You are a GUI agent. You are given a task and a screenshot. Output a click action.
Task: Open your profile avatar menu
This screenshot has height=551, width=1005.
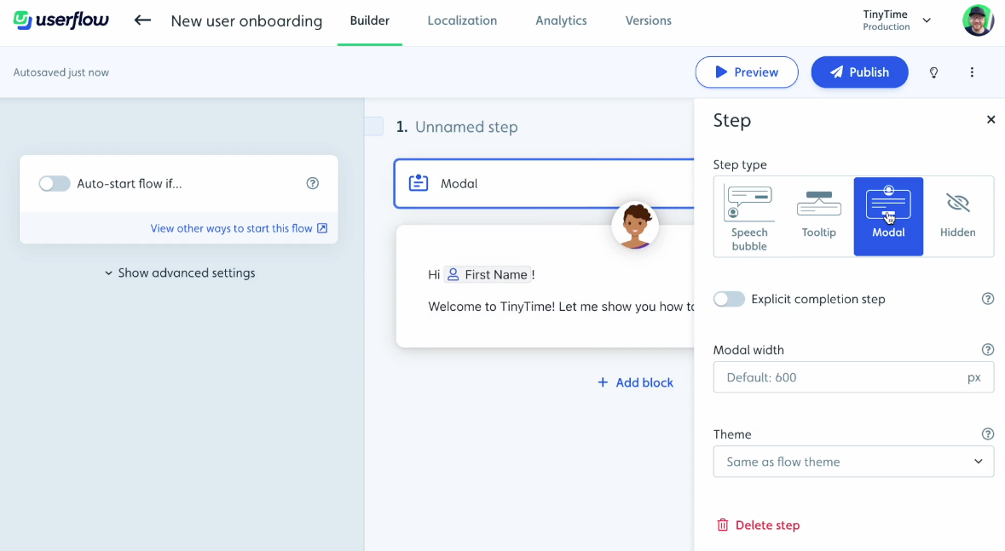click(978, 20)
